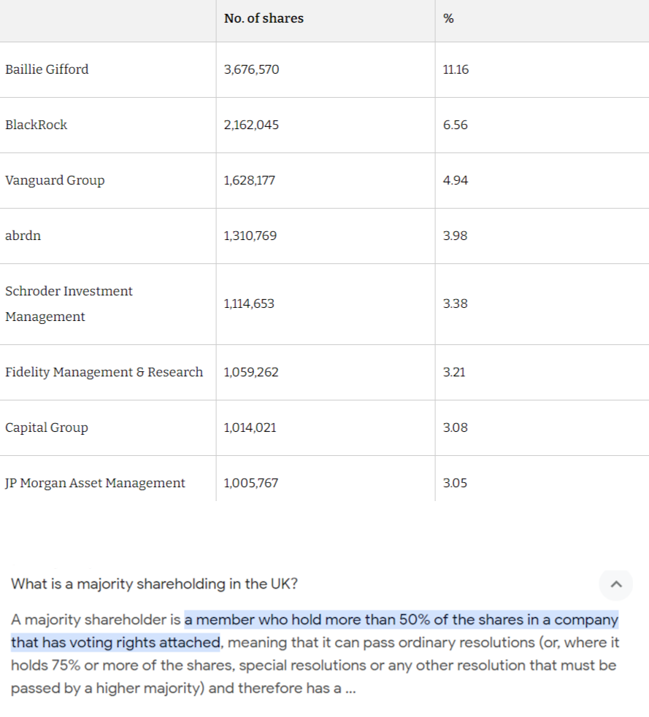Click the BlackRock row label
The height and width of the screenshot is (717, 649).
tap(37, 125)
